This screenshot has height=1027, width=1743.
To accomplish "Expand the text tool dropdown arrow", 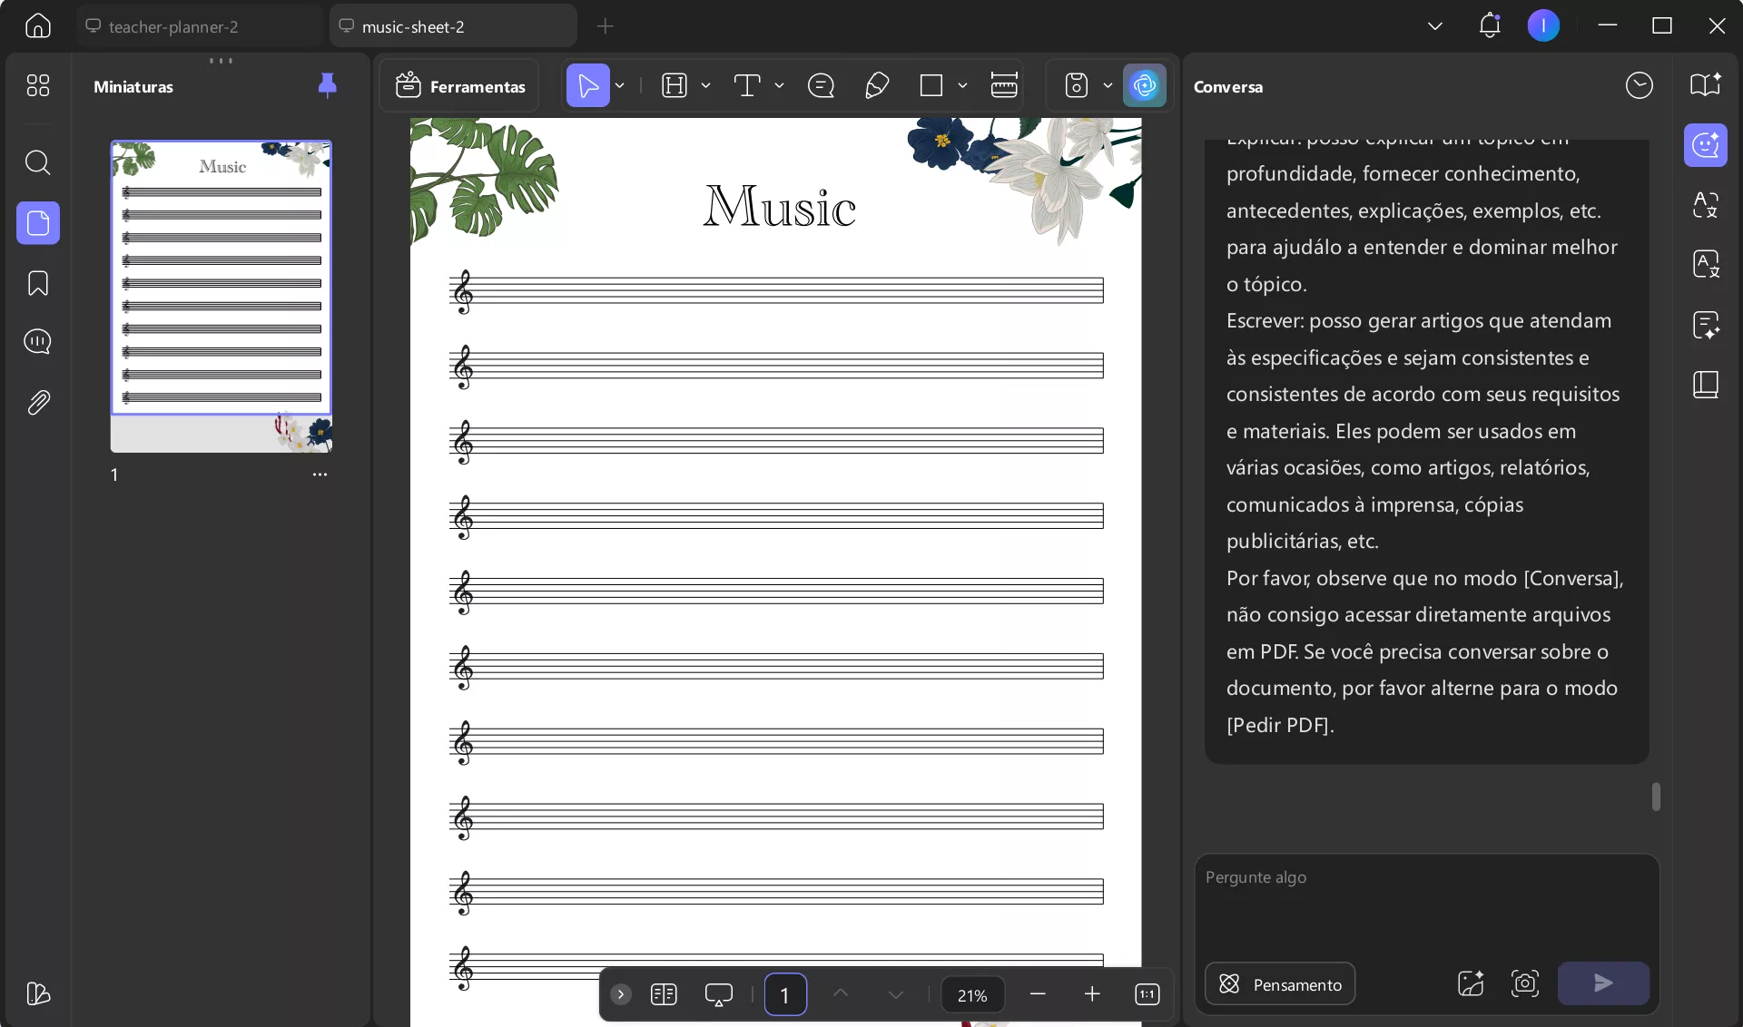I will 779,86.
